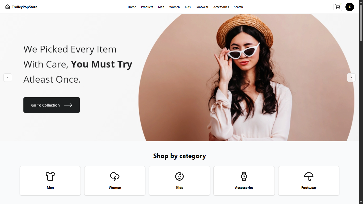
Task: Navigate to Women in top menu
Action: click(x=174, y=7)
